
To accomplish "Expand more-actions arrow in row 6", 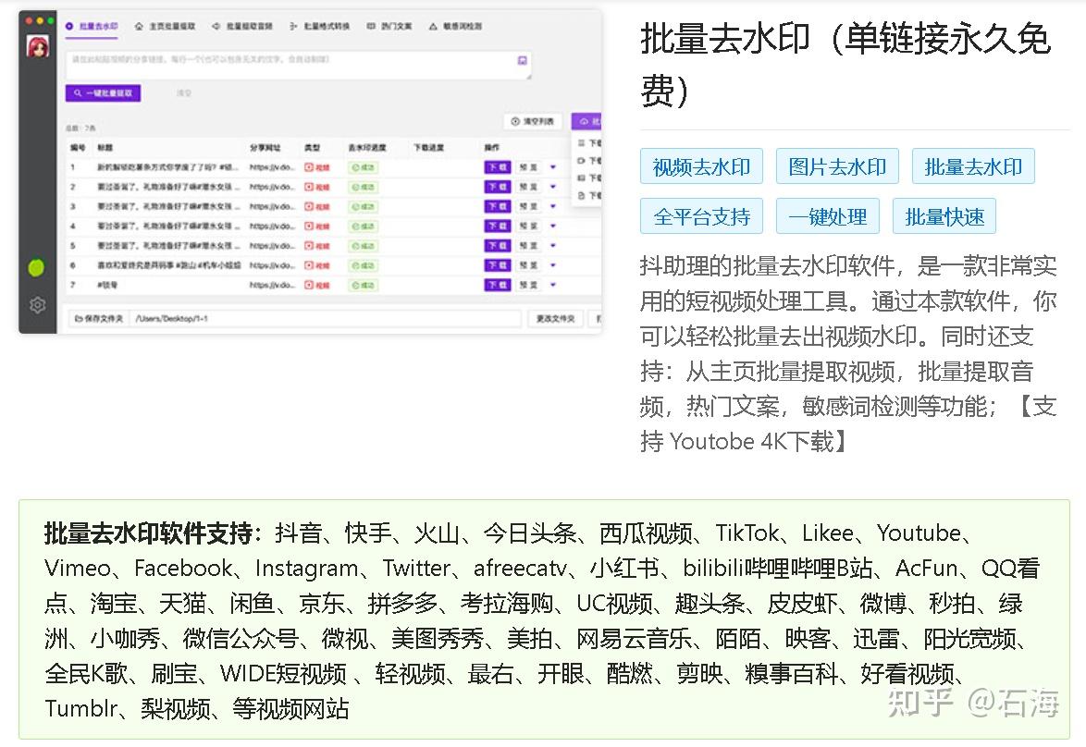I will [x=552, y=265].
